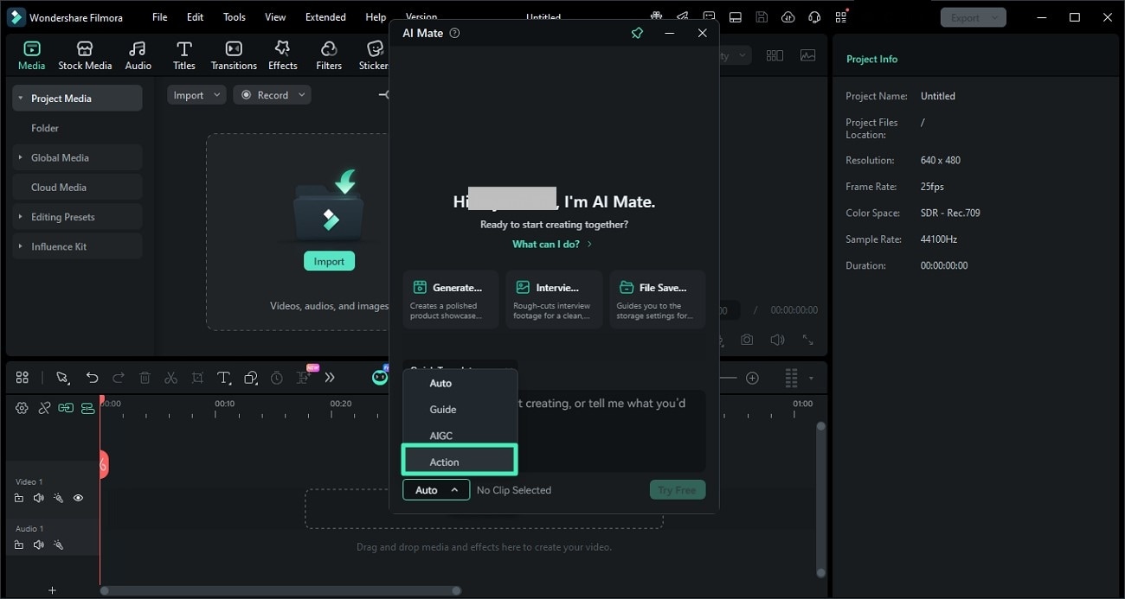Pick the Interview rough-cut card
Image resolution: width=1125 pixels, height=599 pixels.
point(554,299)
